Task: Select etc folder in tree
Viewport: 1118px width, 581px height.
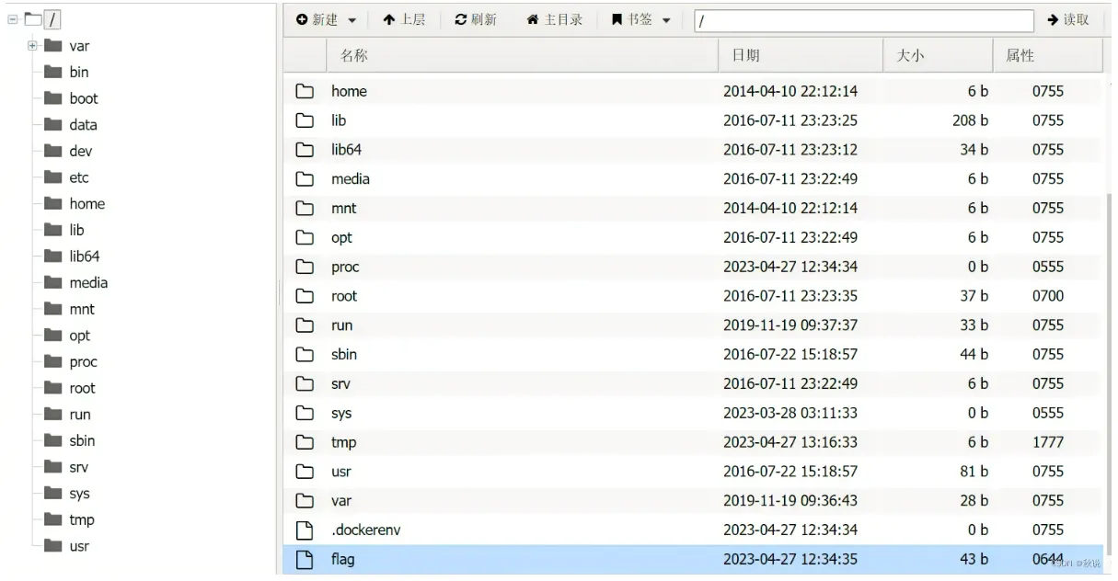Action: tap(79, 177)
